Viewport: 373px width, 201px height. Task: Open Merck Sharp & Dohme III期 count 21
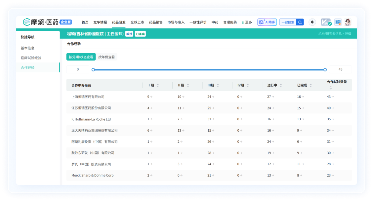211,175
